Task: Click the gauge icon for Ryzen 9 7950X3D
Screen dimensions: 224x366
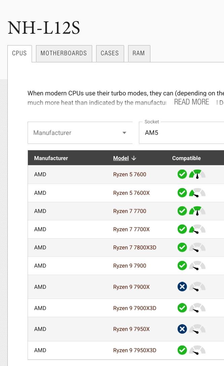Action: [197, 350]
